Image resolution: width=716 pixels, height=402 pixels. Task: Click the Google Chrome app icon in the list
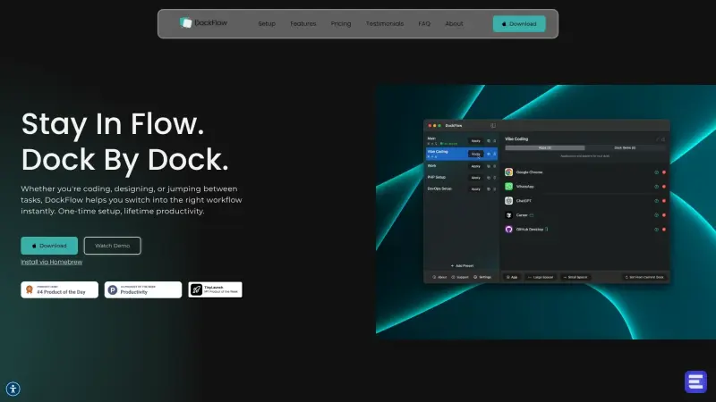508,172
